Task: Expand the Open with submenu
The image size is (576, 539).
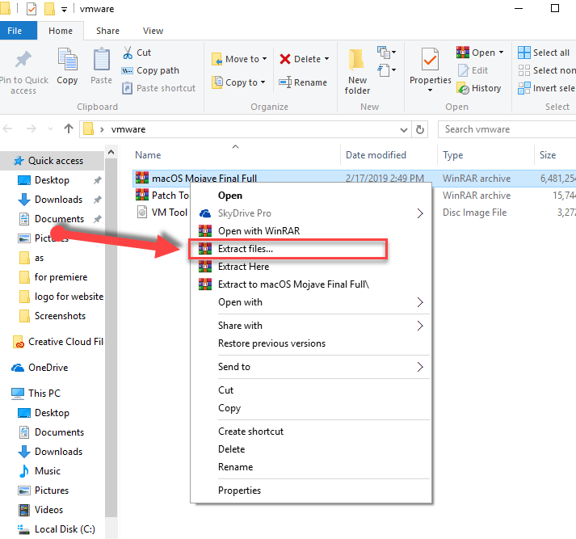Action: pos(420,302)
